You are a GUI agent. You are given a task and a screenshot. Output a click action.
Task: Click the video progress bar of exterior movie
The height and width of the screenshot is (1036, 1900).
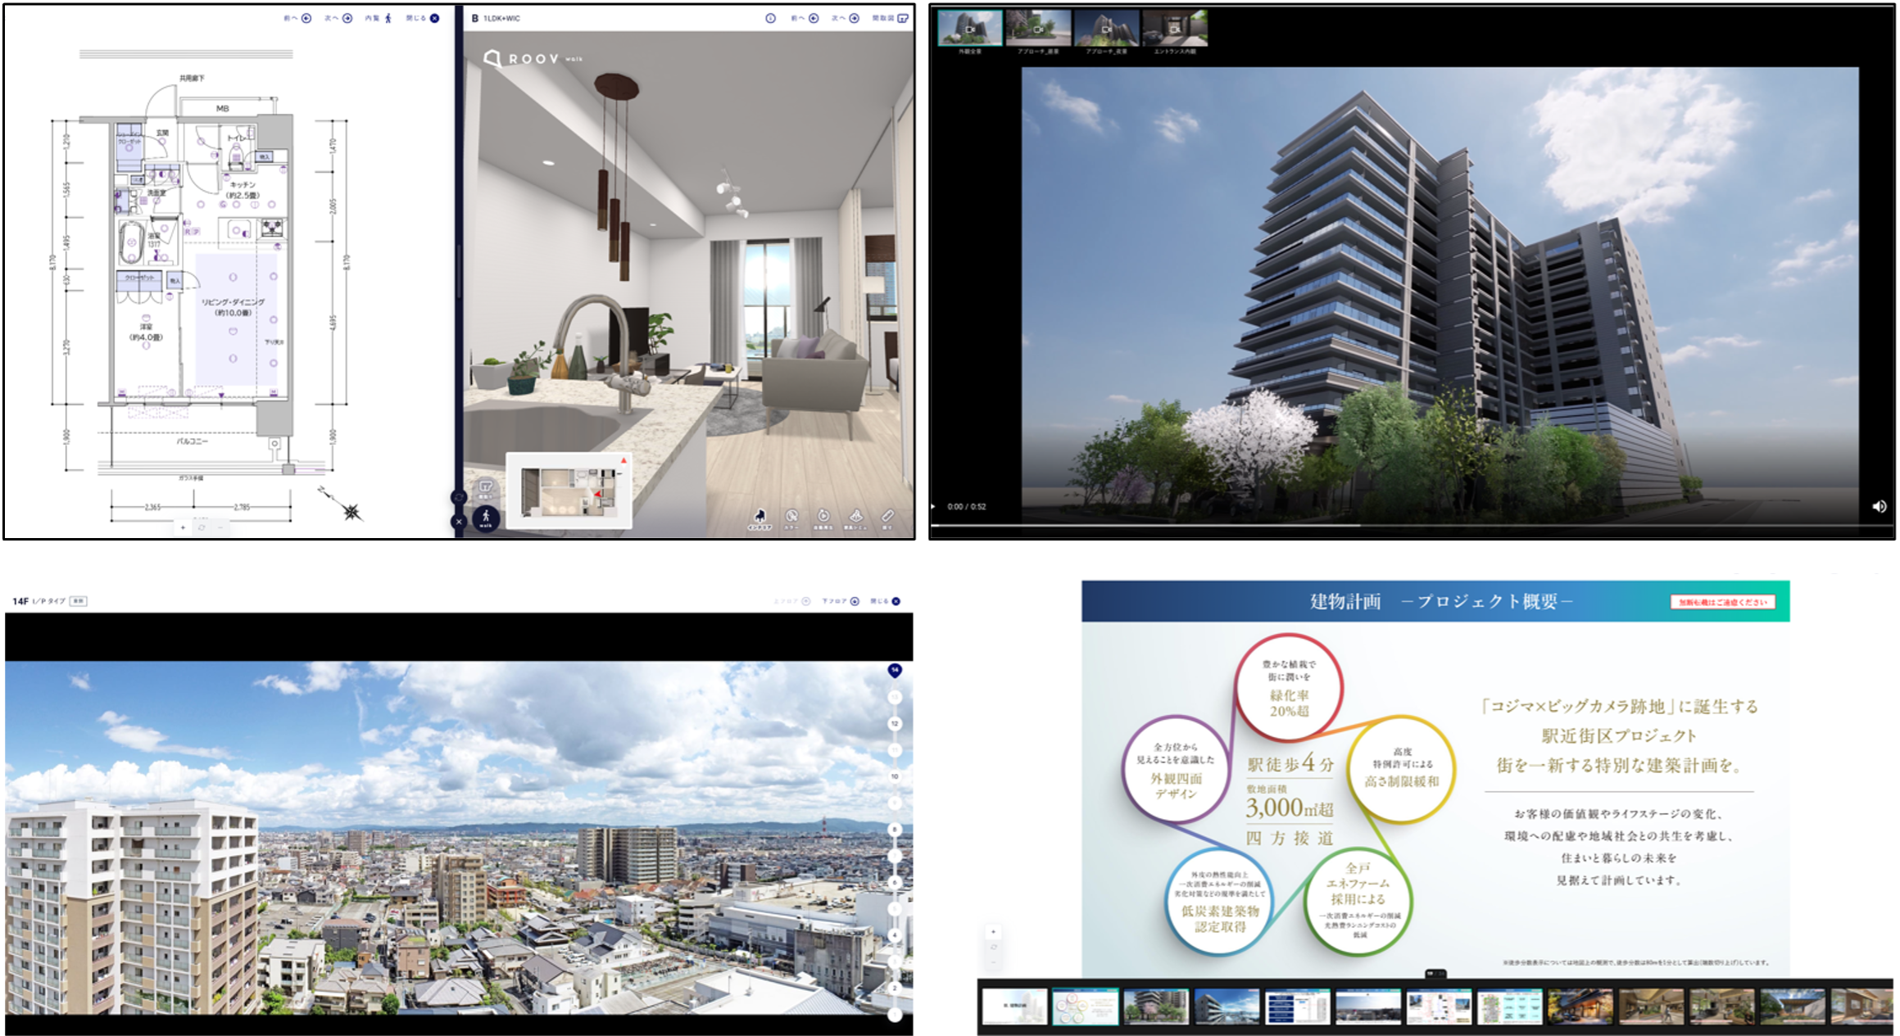(1409, 525)
